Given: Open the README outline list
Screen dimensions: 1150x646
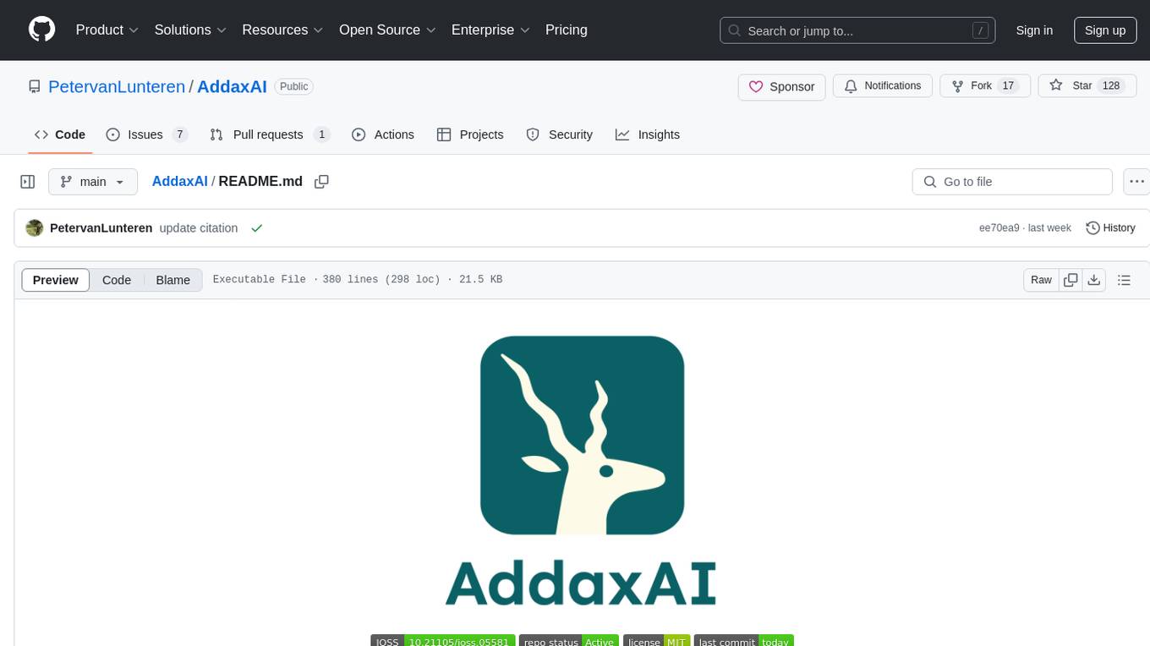Looking at the screenshot, I should [x=1124, y=280].
